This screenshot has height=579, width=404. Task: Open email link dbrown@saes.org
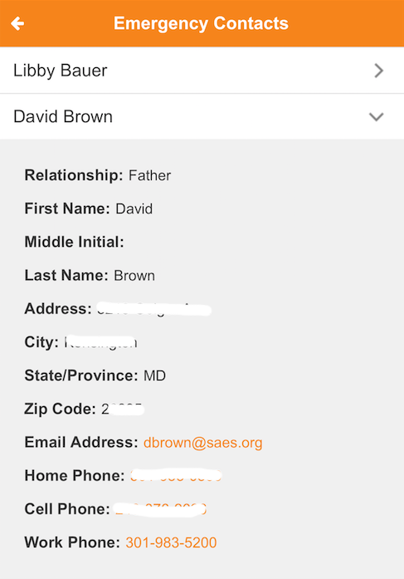(202, 443)
